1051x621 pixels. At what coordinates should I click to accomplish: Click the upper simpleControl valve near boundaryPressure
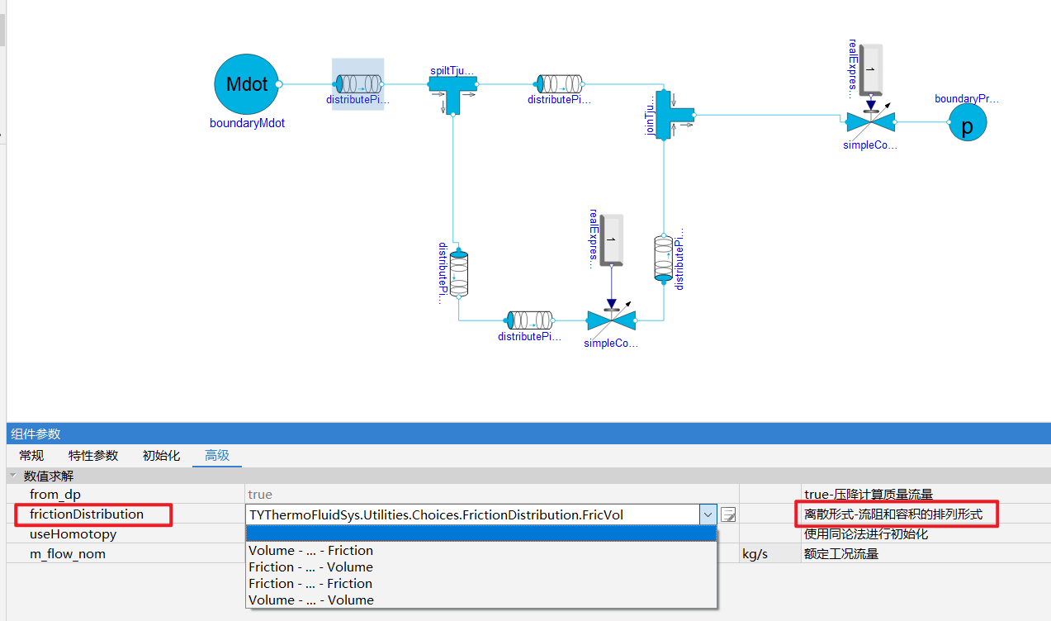pyautogui.click(x=870, y=122)
